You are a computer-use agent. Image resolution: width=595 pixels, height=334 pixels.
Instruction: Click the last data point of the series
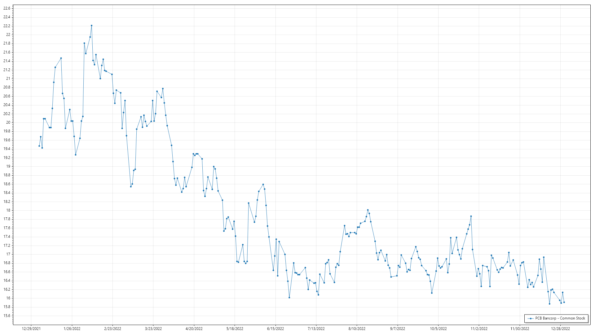(564, 302)
